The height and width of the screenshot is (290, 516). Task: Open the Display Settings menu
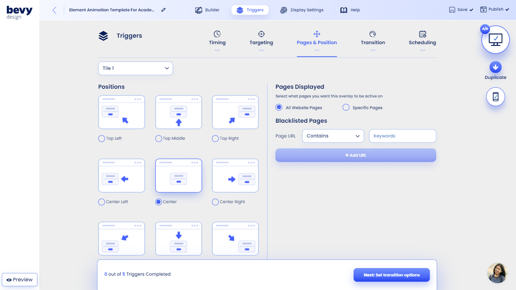tap(302, 10)
